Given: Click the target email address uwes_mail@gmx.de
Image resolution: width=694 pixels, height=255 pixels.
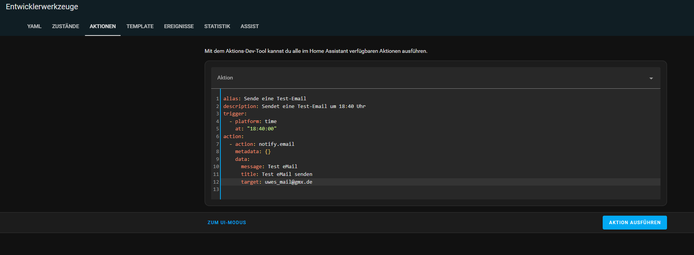Looking at the screenshot, I should point(288,182).
